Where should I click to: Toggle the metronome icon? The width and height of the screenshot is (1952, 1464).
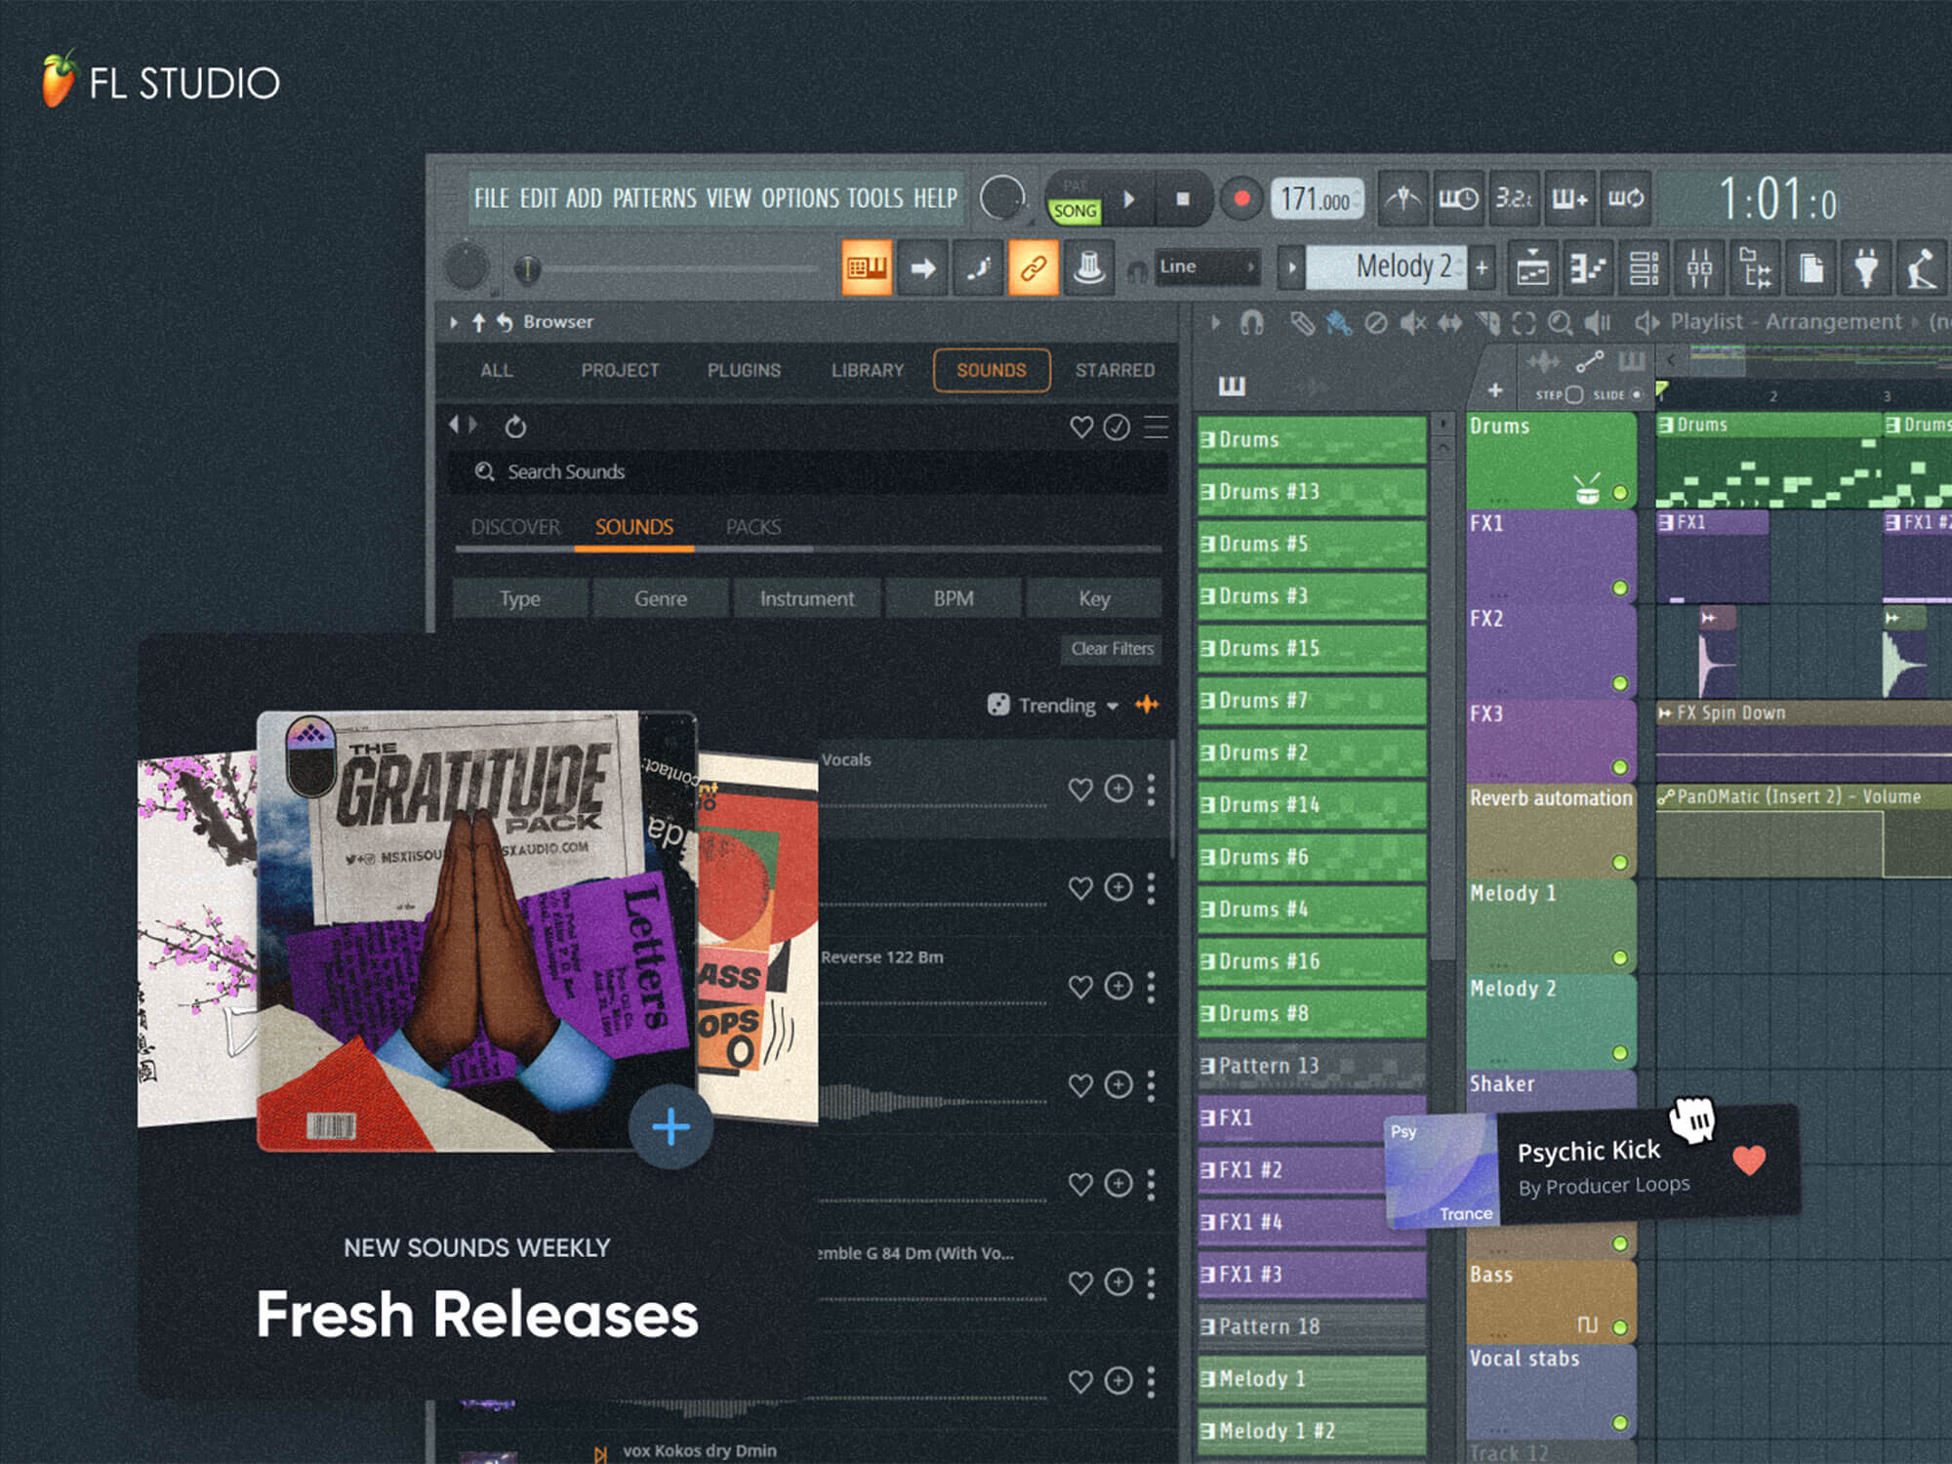coord(1403,199)
